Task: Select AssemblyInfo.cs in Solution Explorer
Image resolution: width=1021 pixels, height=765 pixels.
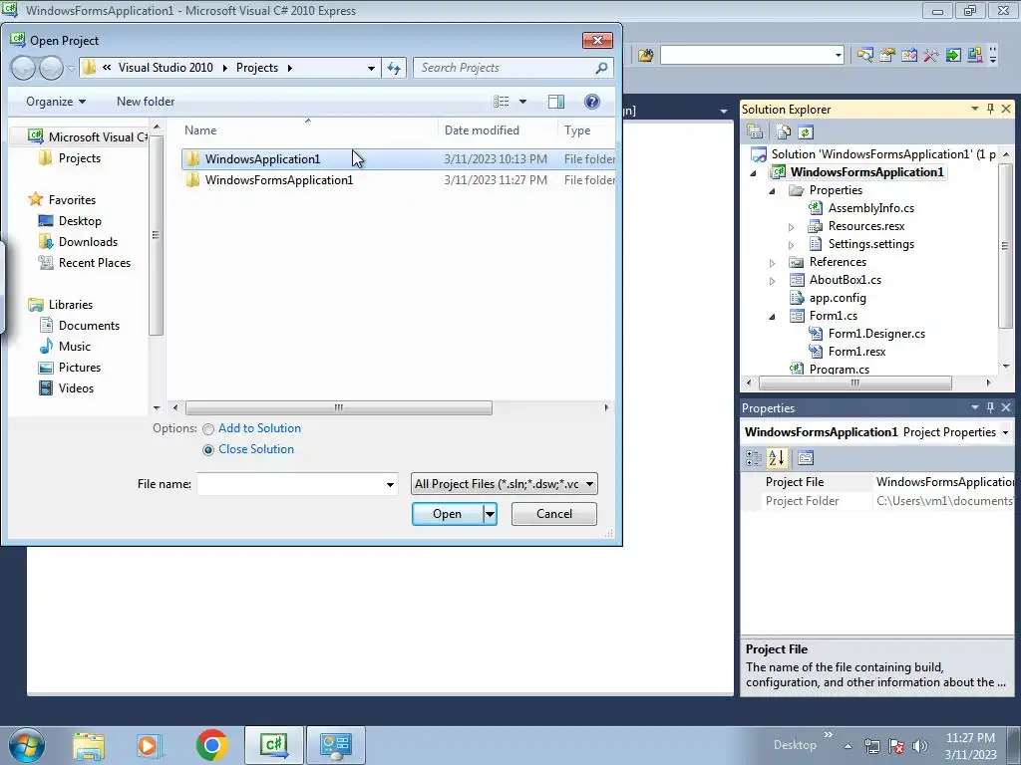Action: point(870,208)
